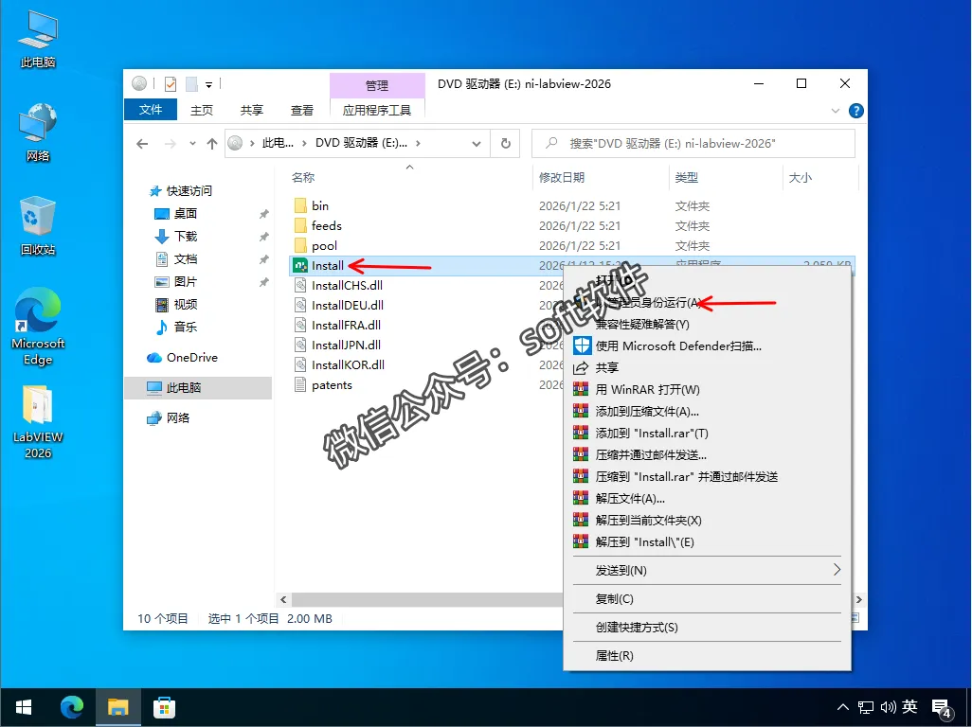Open the address bar history dropdown
The height and width of the screenshot is (727, 972).
click(477, 144)
